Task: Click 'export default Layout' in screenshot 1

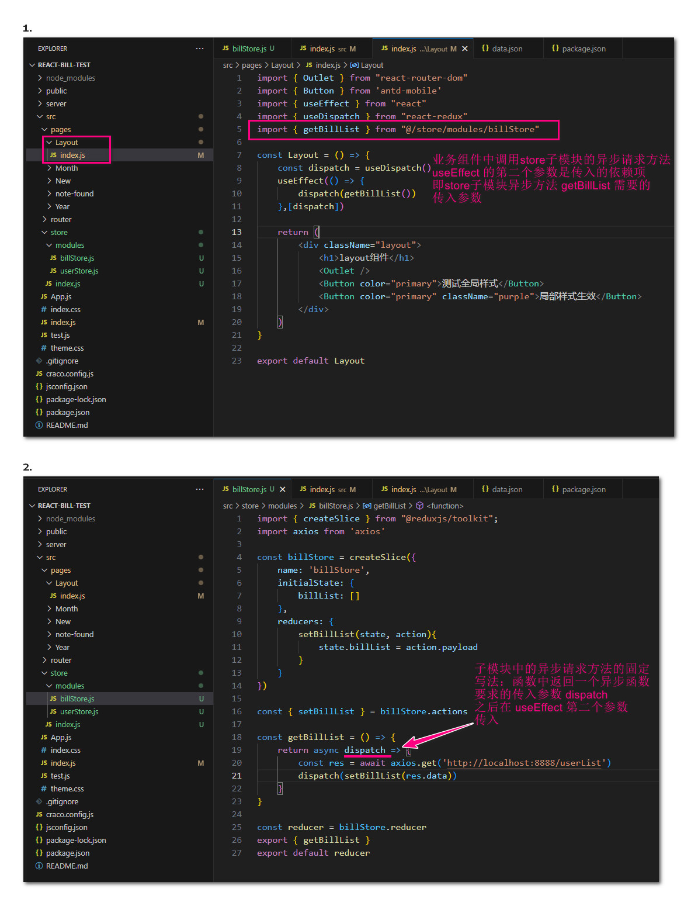Action: point(311,361)
